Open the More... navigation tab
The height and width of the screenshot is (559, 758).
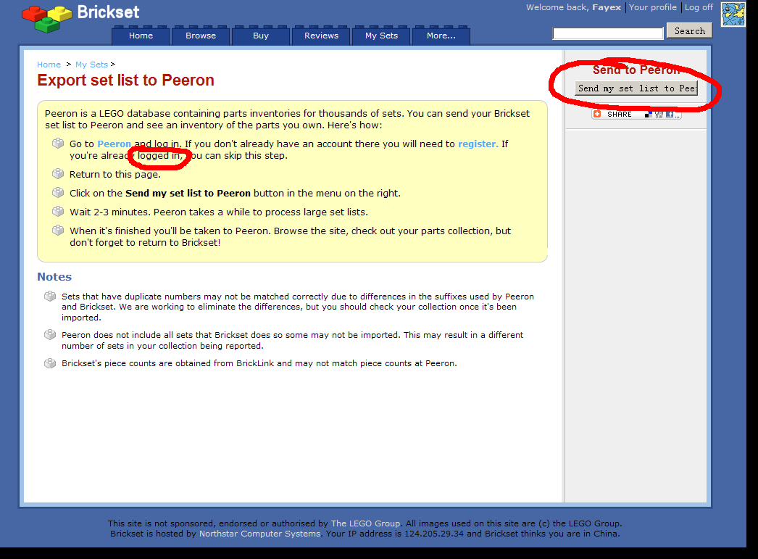[441, 36]
